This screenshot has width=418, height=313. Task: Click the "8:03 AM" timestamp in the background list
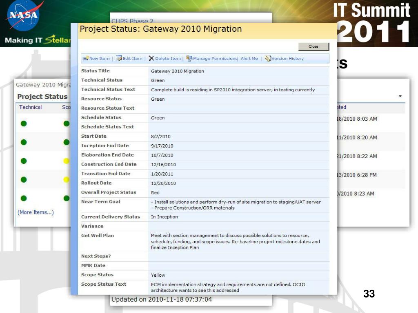pos(367,119)
